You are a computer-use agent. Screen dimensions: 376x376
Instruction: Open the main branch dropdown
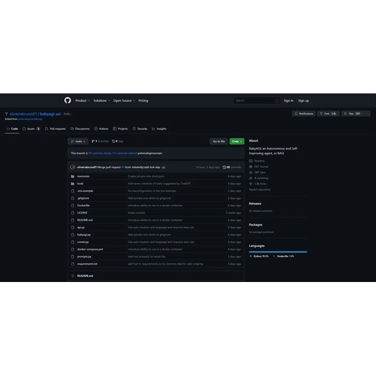78,141
